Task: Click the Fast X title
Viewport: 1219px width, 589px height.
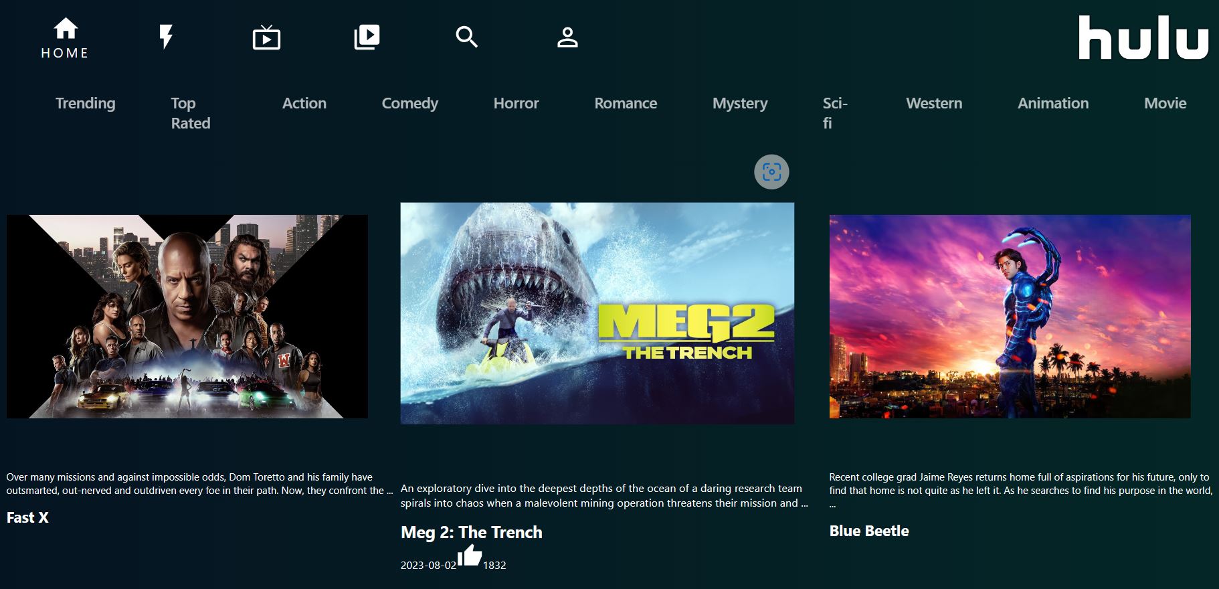Action: [27, 517]
